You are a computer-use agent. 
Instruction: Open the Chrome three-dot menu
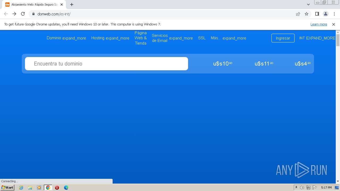[334, 14]
